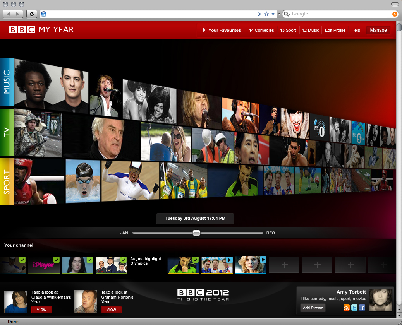The height and width of the screenshot is (325, 402).
Task: Select the yellow SPORT row tab
Action: (7, 182)
